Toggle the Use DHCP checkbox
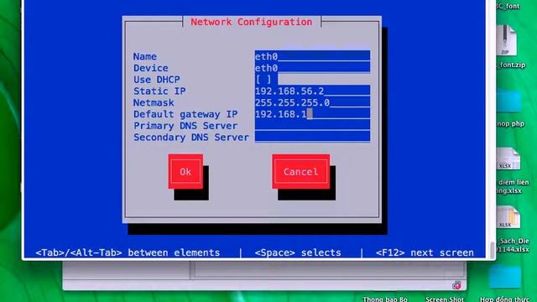The image size is (537, 302). 263,80
